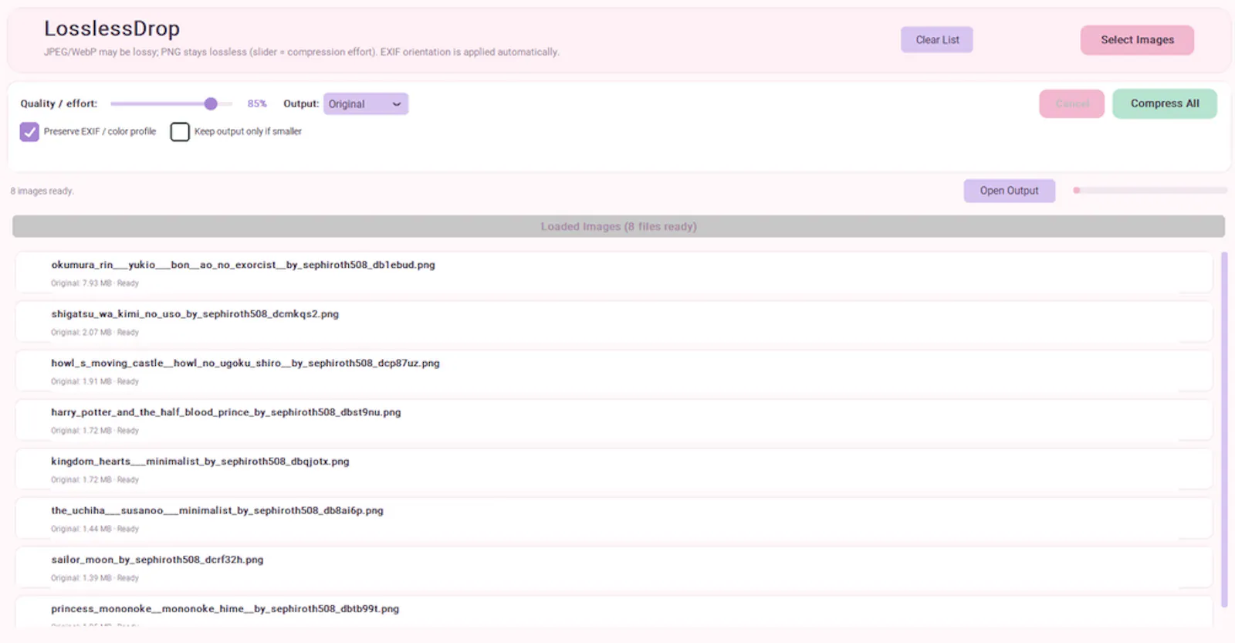This screenshot has width=1235, height=643.
Task: Click the image list vertical scrollbar
Action: tap(1224, 429)
